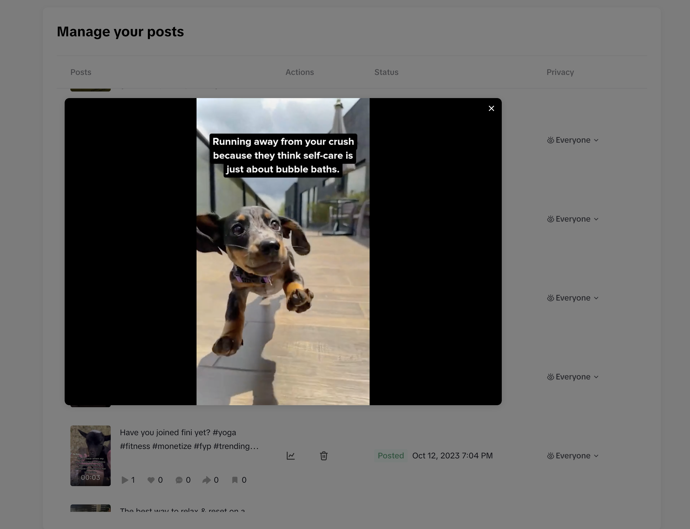Viewport: 690px width, 529px height.
Task: Click the Posted status label
Action: [390, 456]
